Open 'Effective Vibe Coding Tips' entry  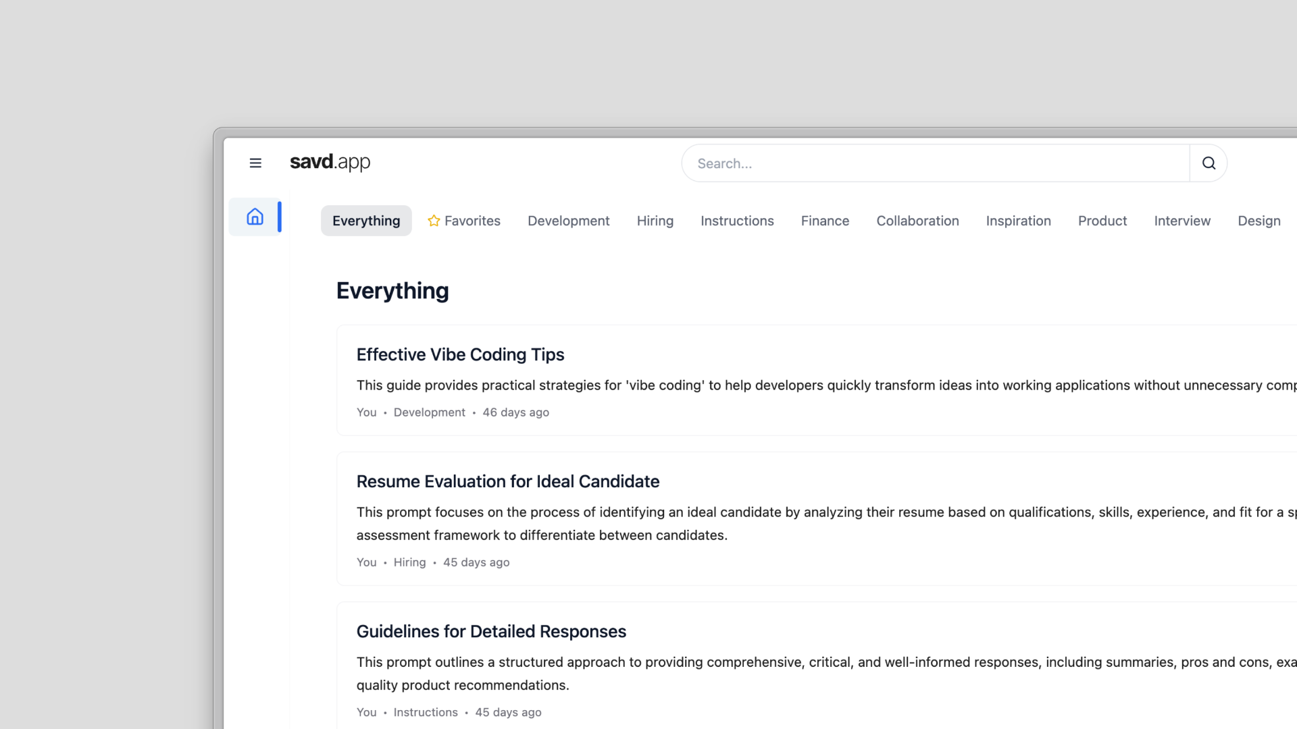460,354
